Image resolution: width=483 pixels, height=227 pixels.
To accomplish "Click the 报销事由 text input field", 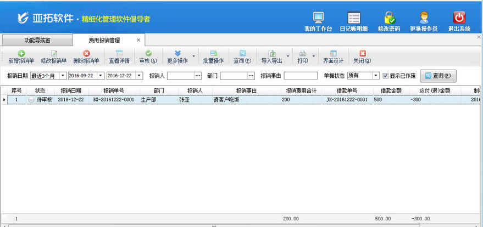I will pos(301,76).
